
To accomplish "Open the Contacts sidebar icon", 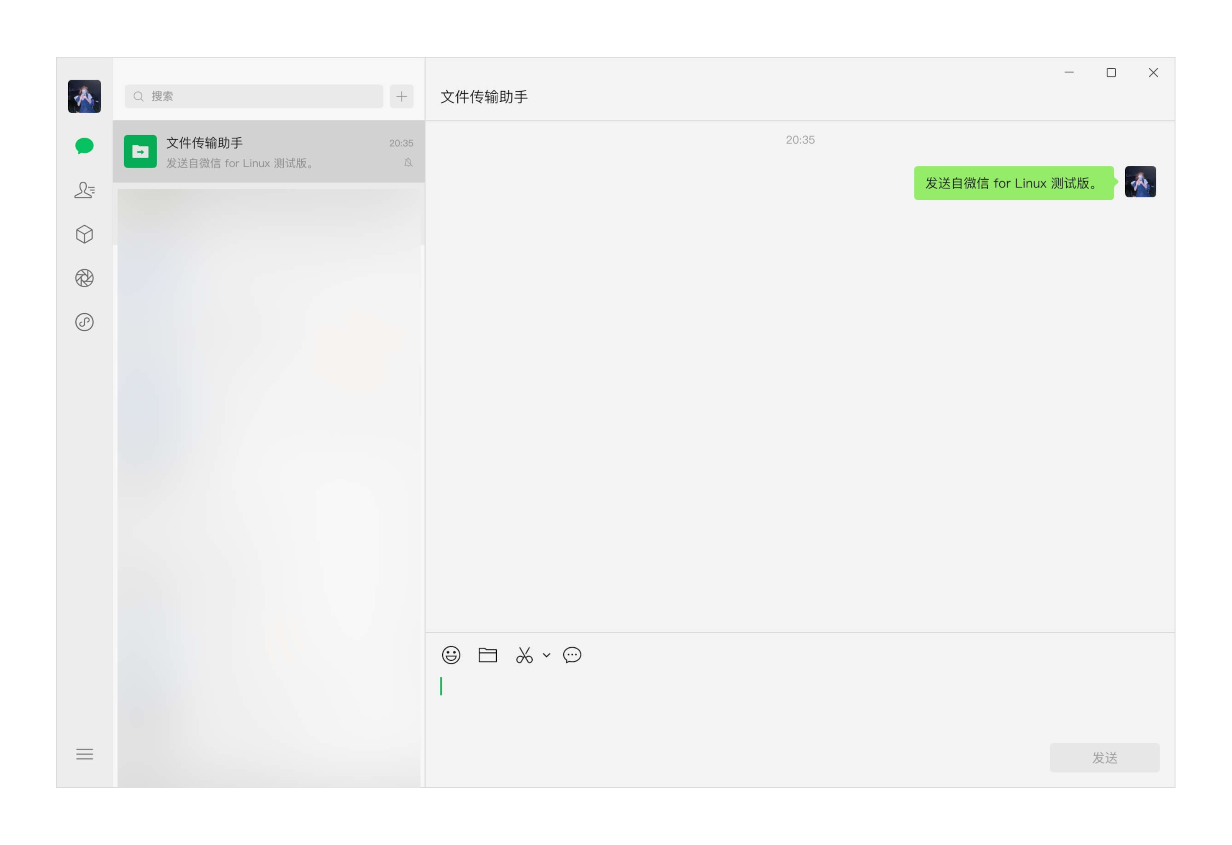I will 84,190.
